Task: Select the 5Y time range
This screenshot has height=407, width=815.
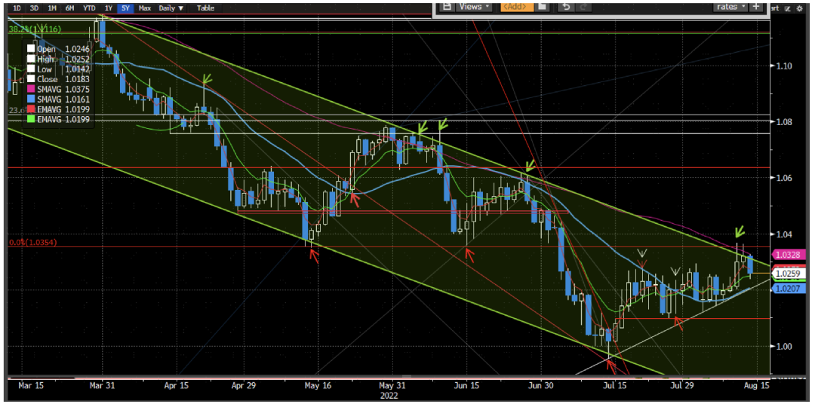Action: coord(125,8)
